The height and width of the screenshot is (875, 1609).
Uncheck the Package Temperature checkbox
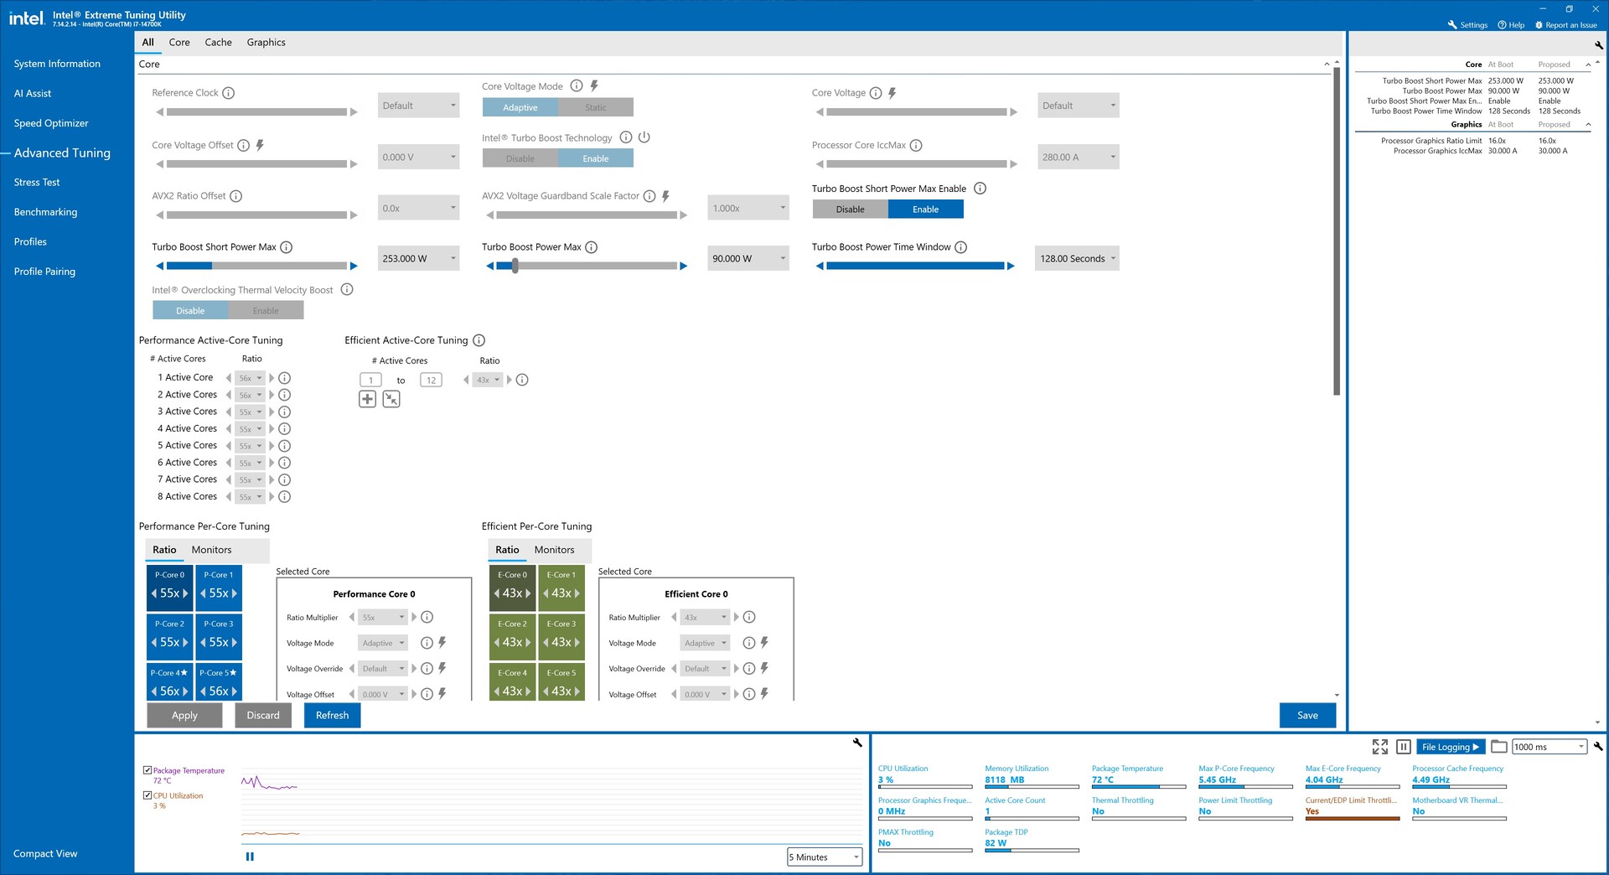[x=147, y=770]
